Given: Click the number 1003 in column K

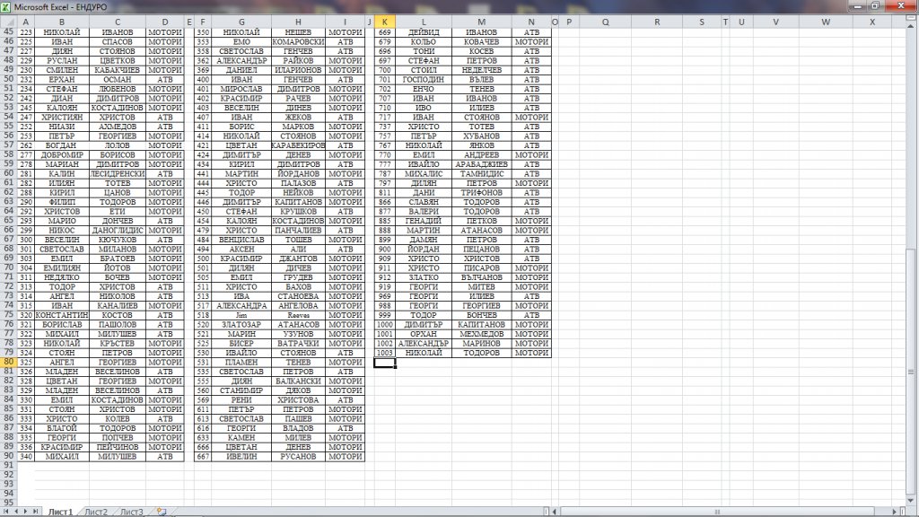Looking at the screenshot, I should (x=384, y=353).
